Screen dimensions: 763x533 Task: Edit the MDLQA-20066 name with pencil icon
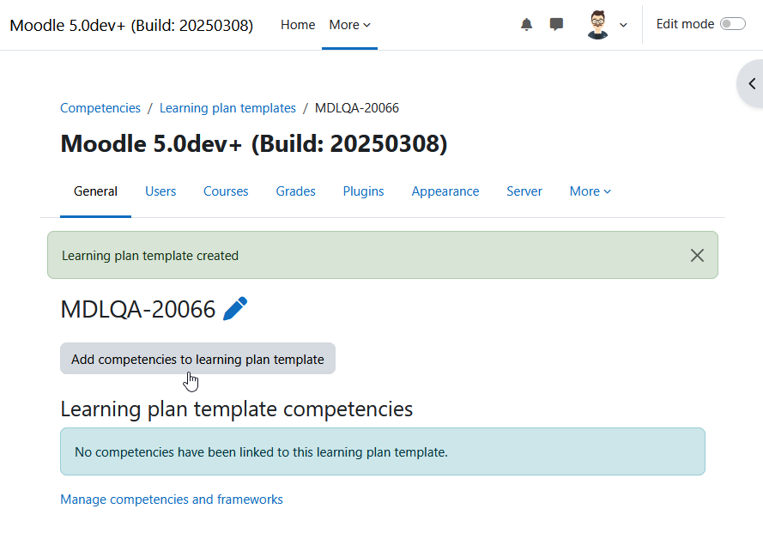[235, 309]
